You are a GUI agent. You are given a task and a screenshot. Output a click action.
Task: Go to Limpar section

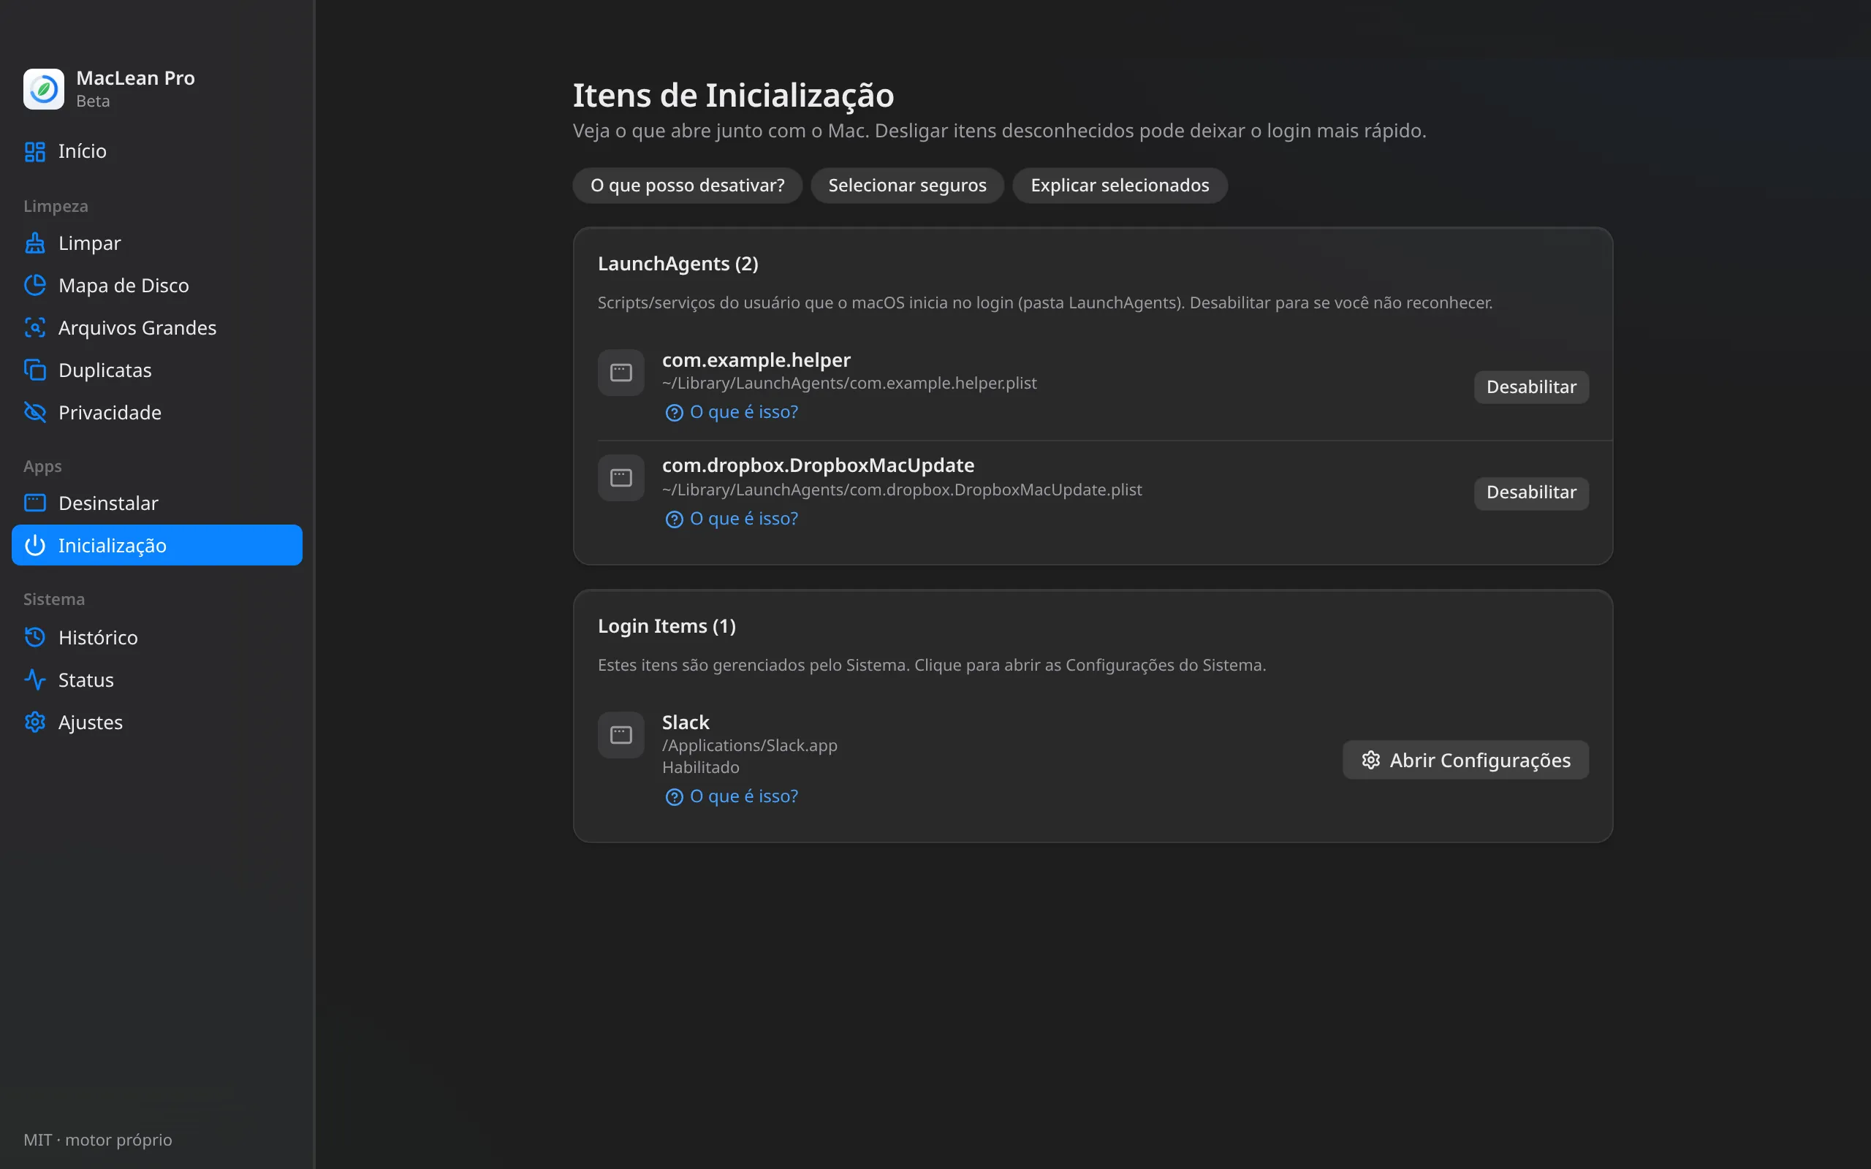157,243
